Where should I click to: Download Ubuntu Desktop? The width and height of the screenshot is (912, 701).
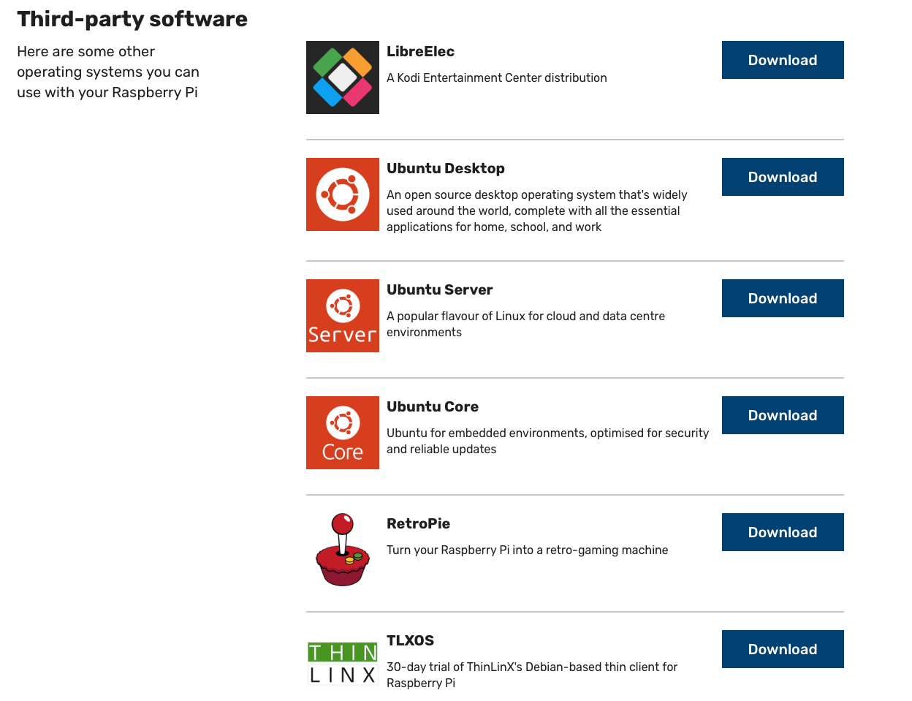pyautogui.click(x=782, y=177)
